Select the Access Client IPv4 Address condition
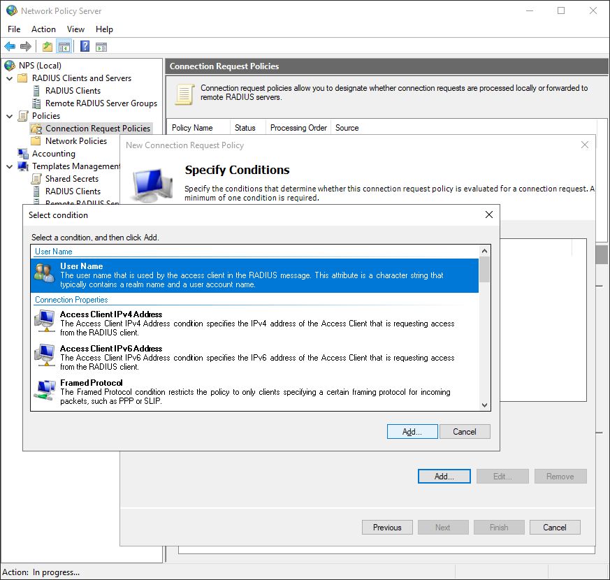 pos(255,324)
